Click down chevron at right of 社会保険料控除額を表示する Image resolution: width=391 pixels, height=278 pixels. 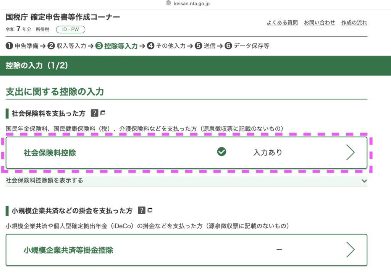point(364,181)
